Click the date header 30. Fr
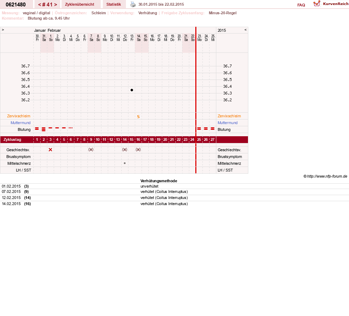 point(37,38)
